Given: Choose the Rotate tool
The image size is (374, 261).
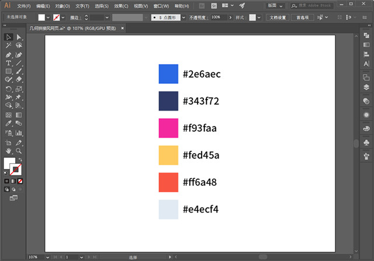Looking at the screenshot, I should [9, 89].
